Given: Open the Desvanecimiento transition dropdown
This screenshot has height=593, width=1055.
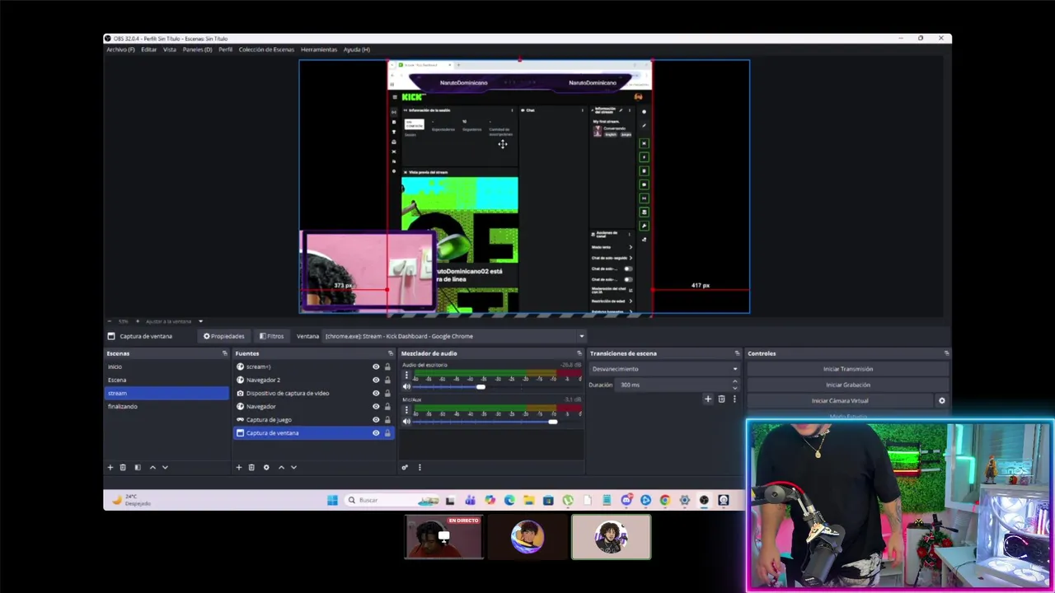Looking at the screenshot, I should coord(663,369).
